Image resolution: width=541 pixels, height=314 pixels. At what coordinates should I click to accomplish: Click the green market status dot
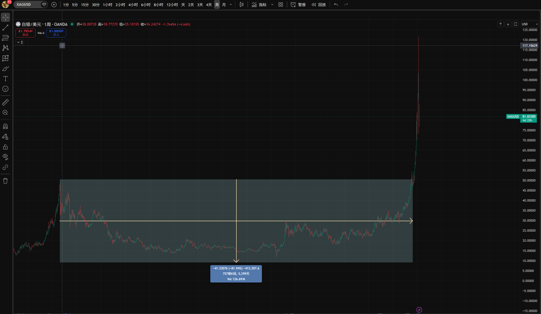click(72, 24)
